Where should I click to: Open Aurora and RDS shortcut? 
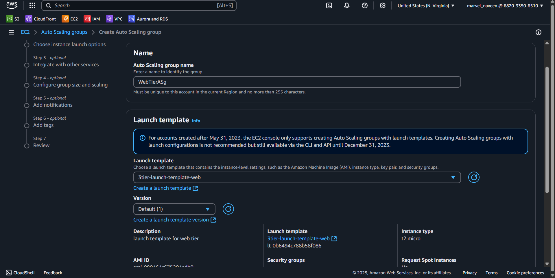148,19
